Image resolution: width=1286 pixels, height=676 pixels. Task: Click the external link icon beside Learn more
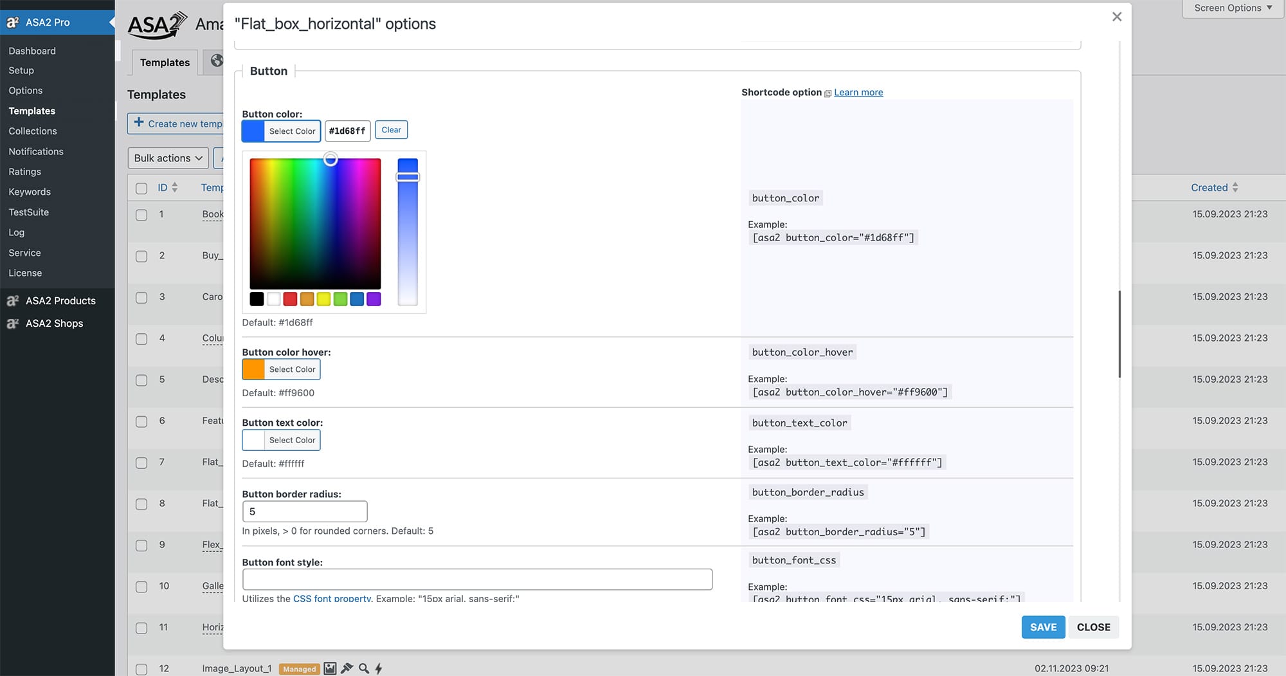828,93
